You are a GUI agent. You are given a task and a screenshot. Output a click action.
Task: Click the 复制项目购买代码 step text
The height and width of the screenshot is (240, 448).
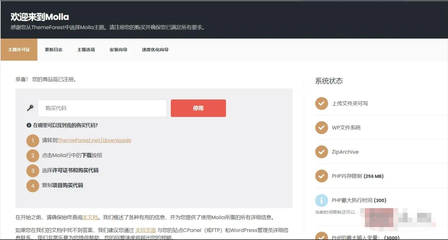point(63,185)
